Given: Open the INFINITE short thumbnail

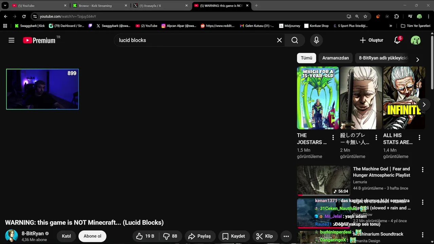Looking at the screenshot, I should (404, 98).
